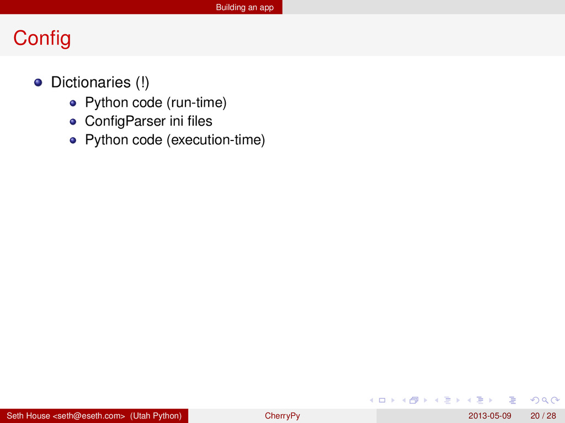565x423 pixels.
Task: Click 'Python code (run-time)' bullet
Action: 156,102
